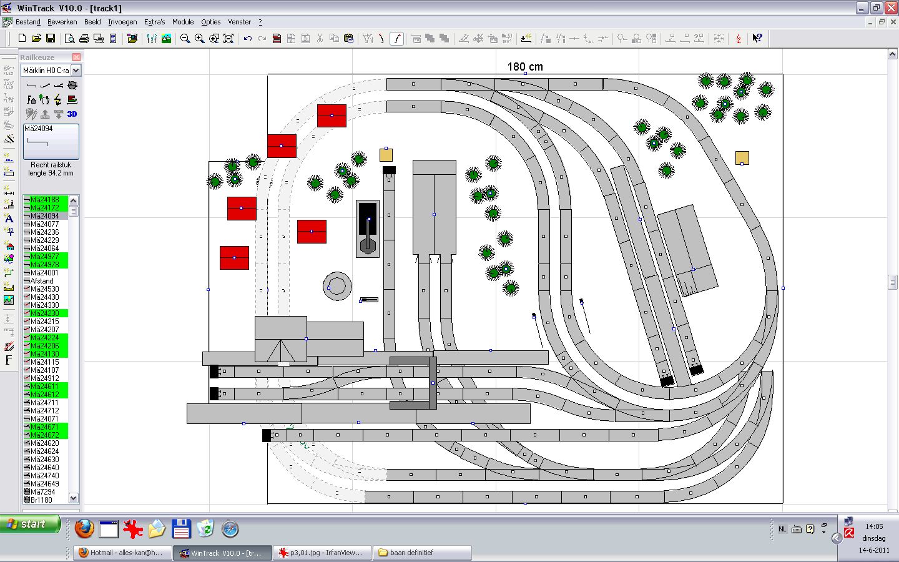
Task: Click the Mä24094 track preview thumbnail
Action: point(51,142)
